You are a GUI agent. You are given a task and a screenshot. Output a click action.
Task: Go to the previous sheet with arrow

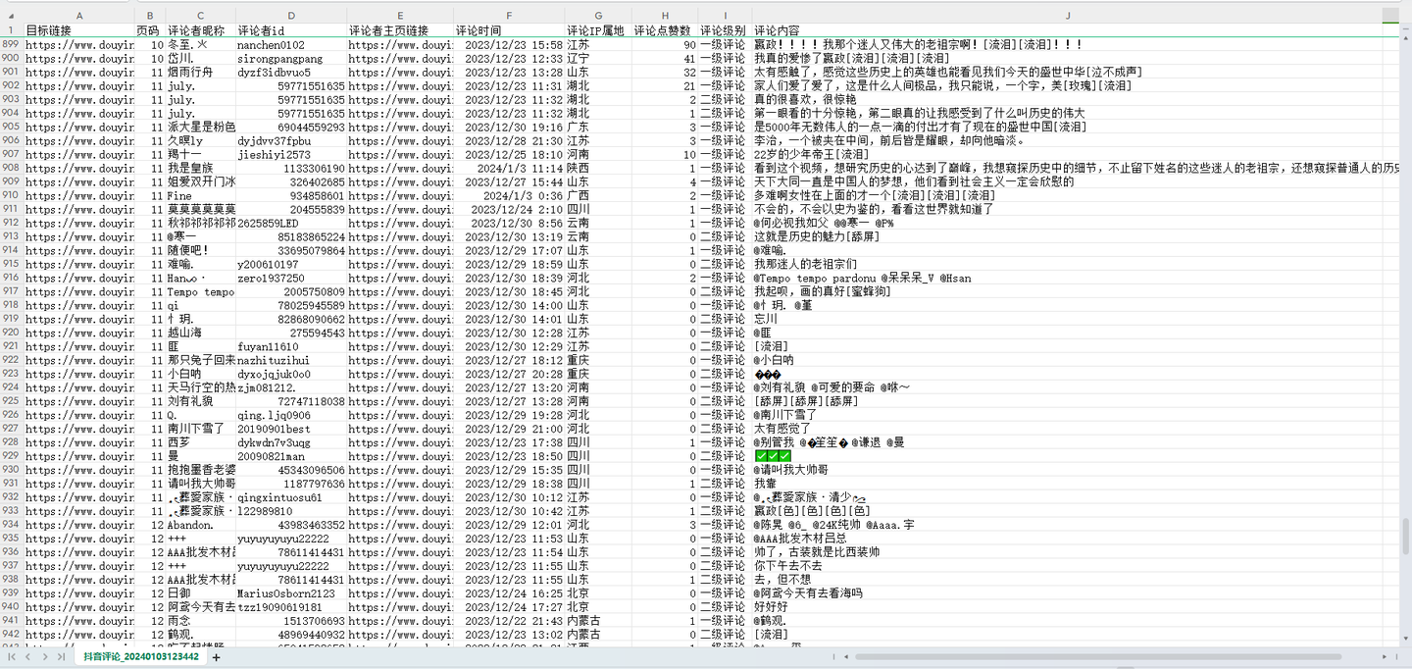click(x=29, y=656)
